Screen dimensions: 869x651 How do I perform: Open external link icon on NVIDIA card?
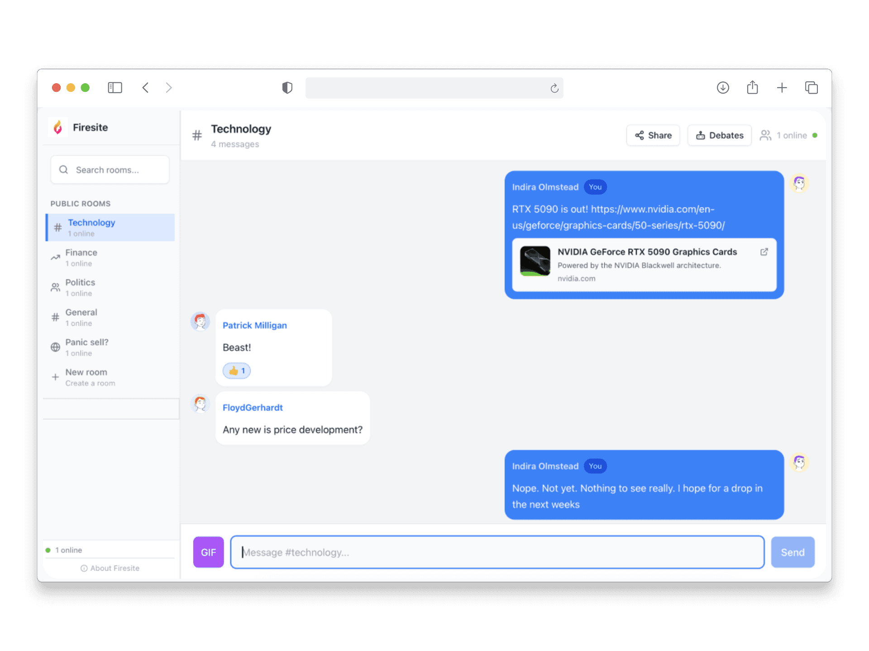764,252
